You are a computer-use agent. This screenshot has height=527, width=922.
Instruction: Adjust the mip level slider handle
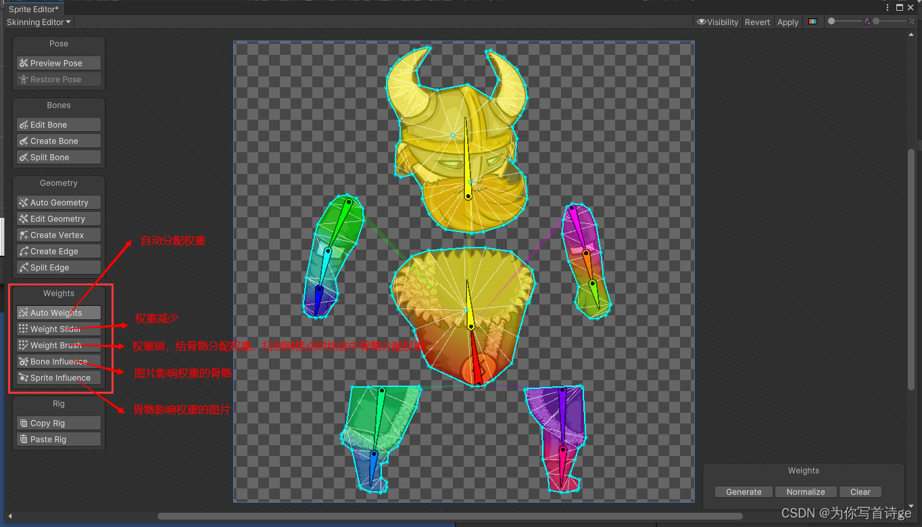tap(876, 22)
